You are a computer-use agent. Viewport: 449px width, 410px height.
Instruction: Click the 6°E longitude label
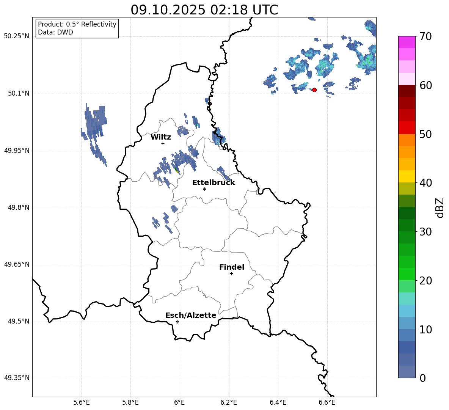(x=179, y=403)
